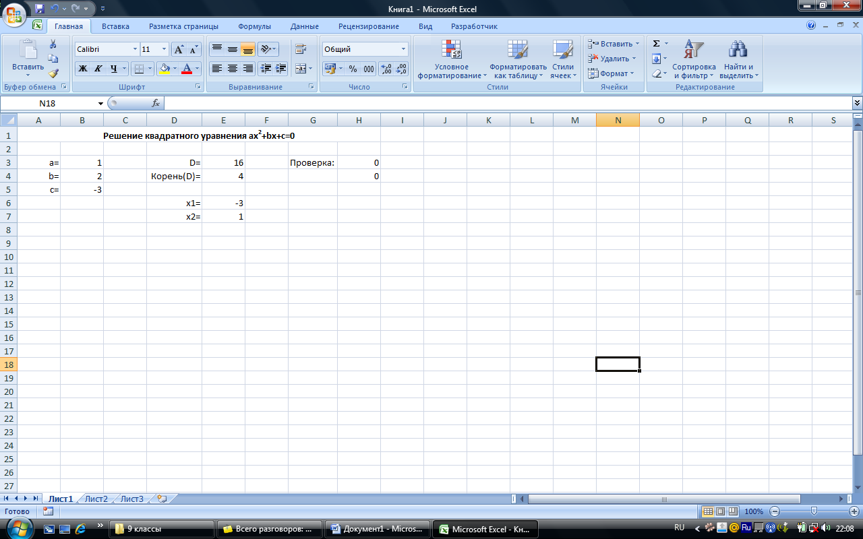Open the Вид ribbon tab

[x=425, y=26]
